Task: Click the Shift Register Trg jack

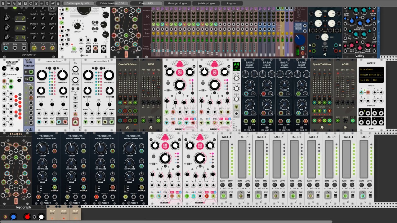Action: [31, 79]
